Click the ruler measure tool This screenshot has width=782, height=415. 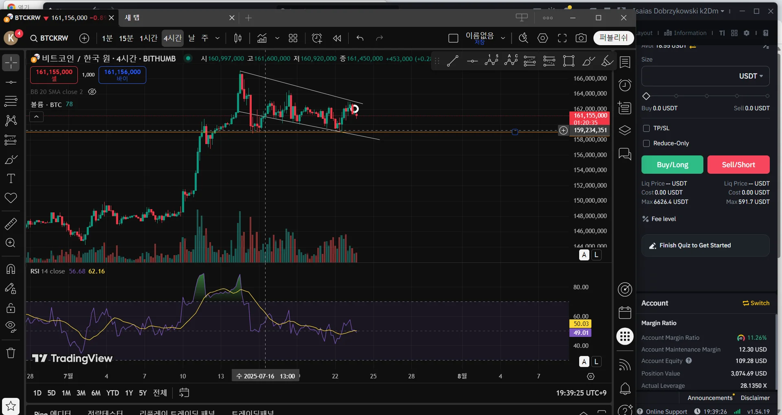11,223
